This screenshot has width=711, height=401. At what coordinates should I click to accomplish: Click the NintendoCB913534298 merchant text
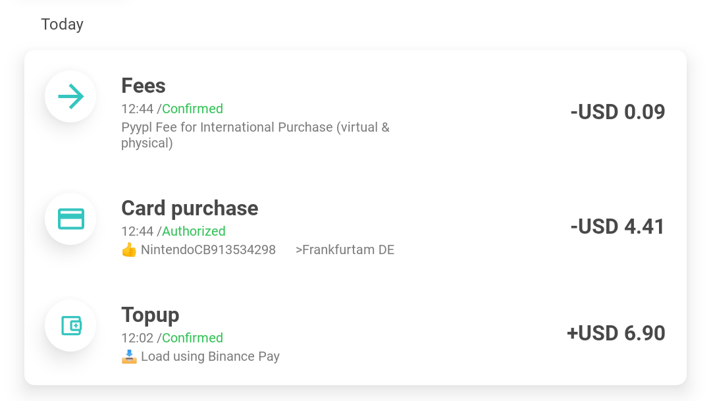tap(208, 250)
